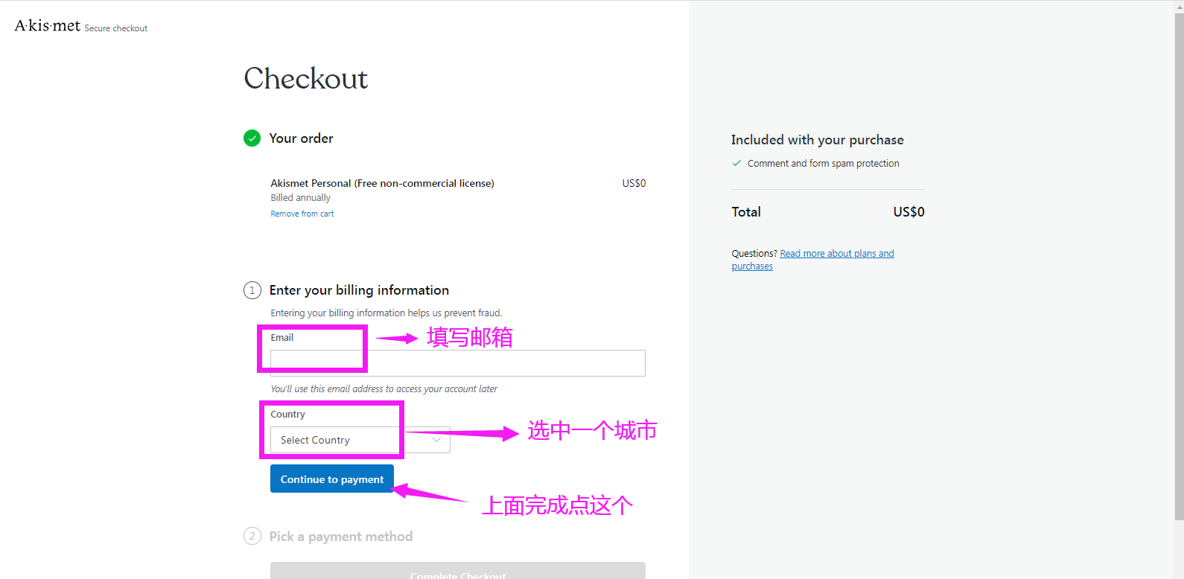Click the Complete Checkout button
This screenshot has width=1184, height=579.
(x=458, y=571)
